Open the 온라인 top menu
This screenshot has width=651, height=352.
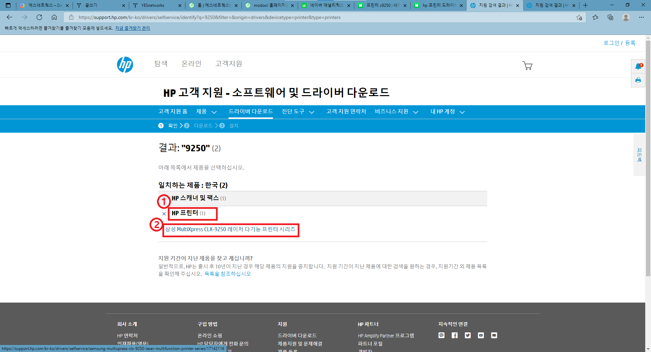coord(192,64)
